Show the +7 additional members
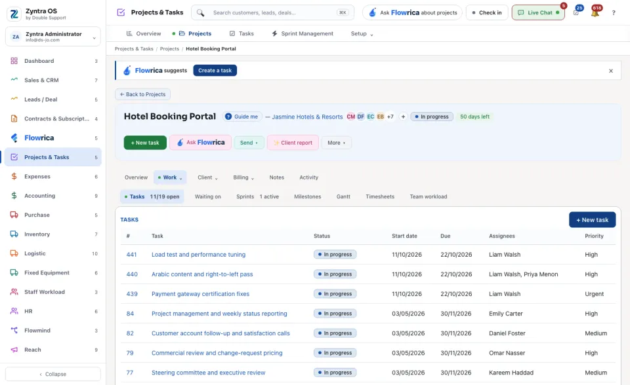630x385 pixels. point(390,117)
